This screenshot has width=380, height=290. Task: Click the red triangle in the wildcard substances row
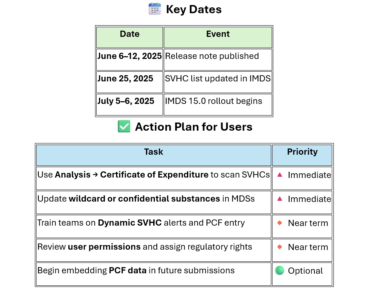[280, 199]
